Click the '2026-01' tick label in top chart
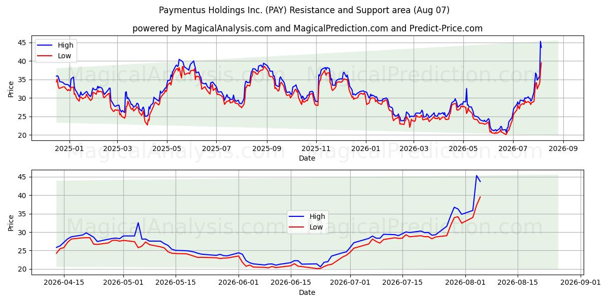The height and width of the screenshot is (304, 609). point(366,148)
